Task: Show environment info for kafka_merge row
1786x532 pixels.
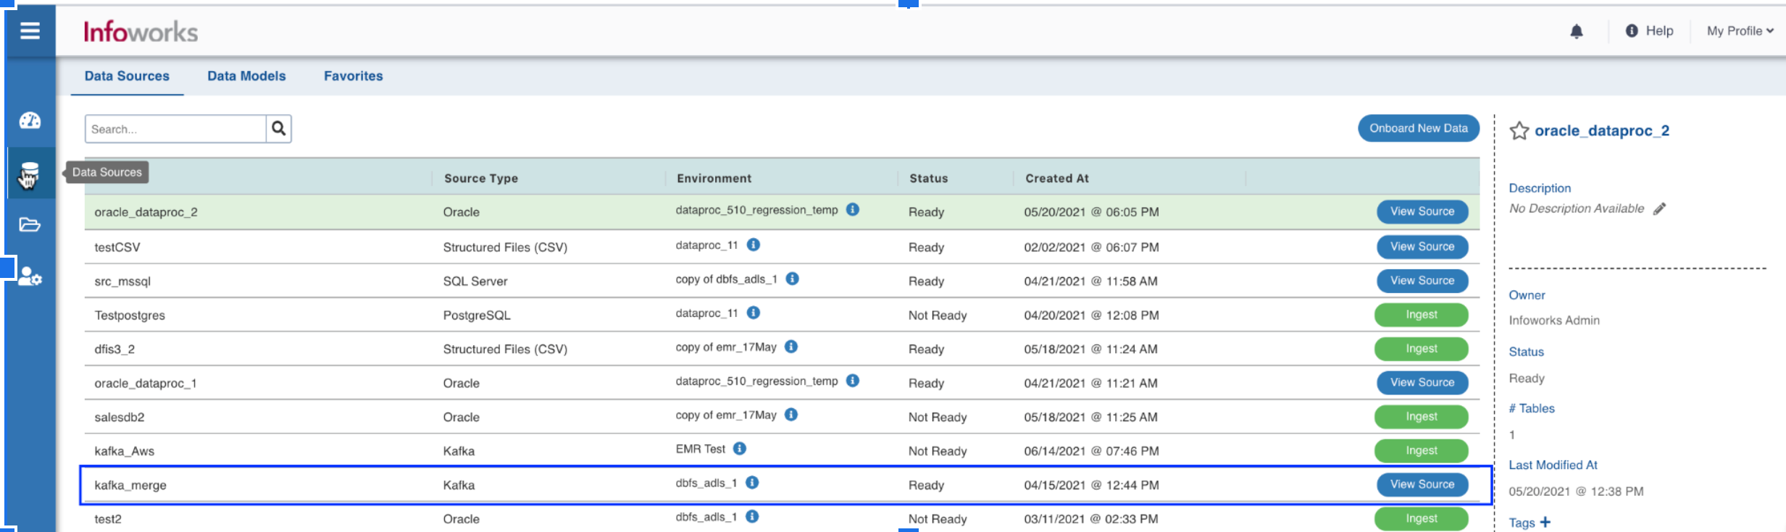Action: click(x=752, y=483)
